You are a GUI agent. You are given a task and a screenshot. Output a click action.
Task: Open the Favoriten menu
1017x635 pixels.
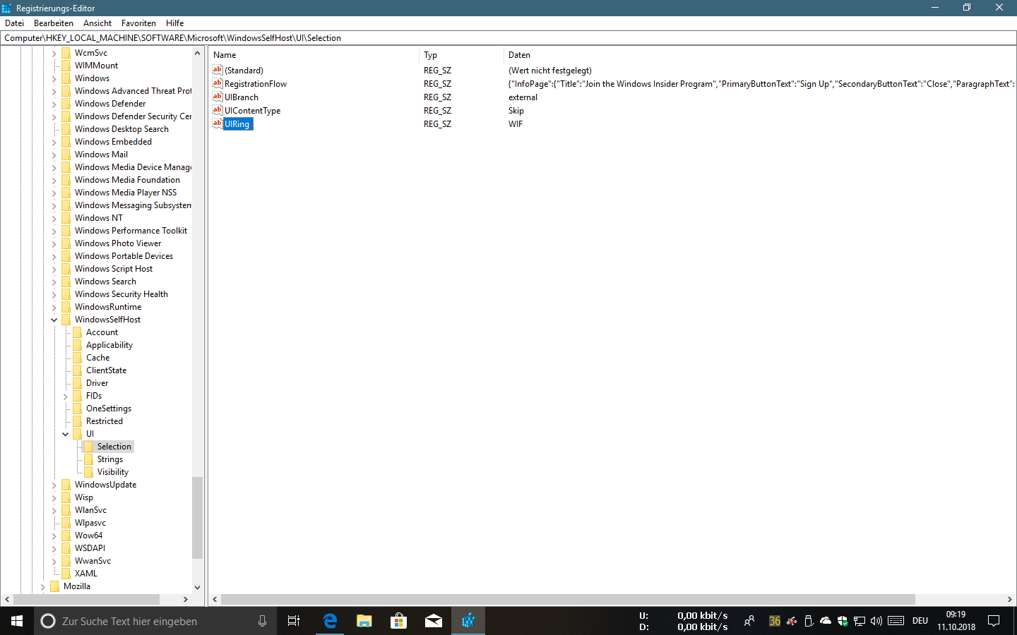coord(138,23)
